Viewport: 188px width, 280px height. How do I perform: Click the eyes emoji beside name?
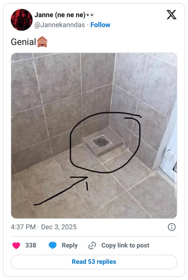click(90, 15)
